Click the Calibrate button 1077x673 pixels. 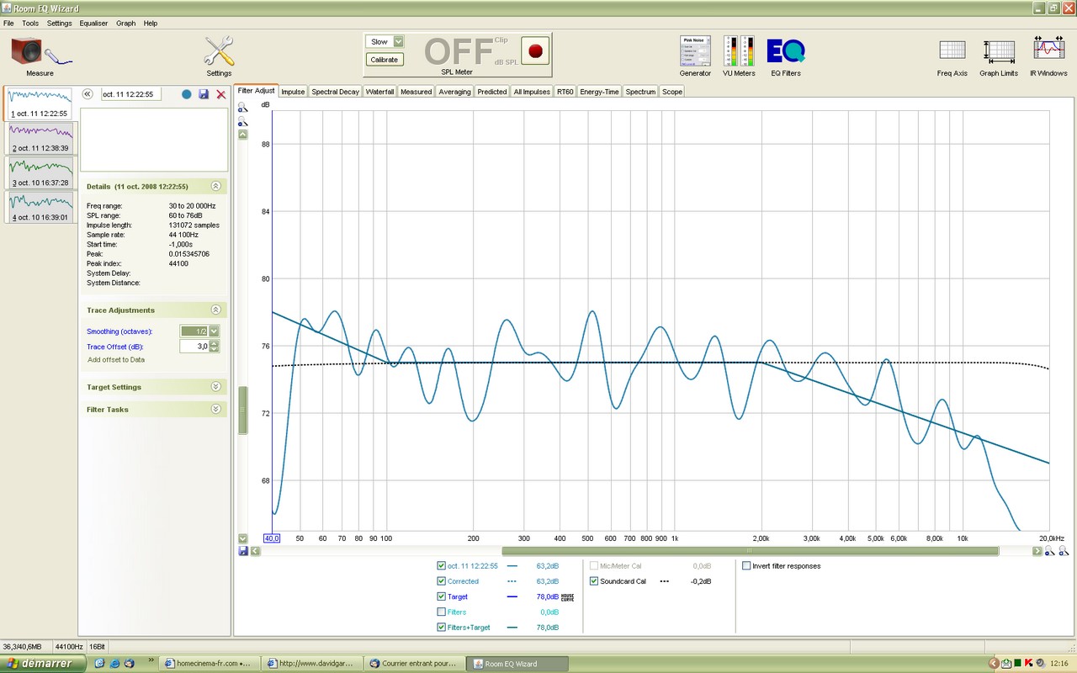tap(385, 60)
